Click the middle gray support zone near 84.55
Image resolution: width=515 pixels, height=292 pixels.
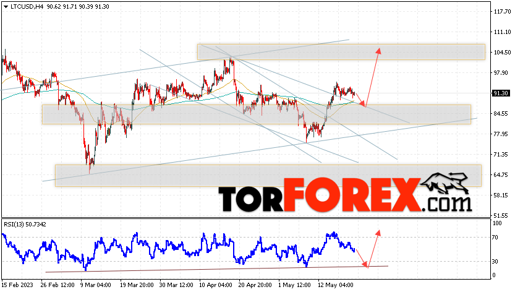[x=256, y=114]
